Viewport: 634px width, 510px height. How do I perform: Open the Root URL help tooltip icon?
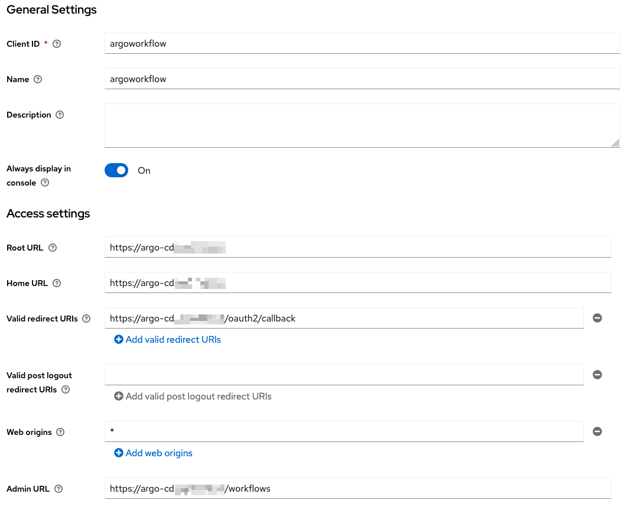click(x=53, y=248)
